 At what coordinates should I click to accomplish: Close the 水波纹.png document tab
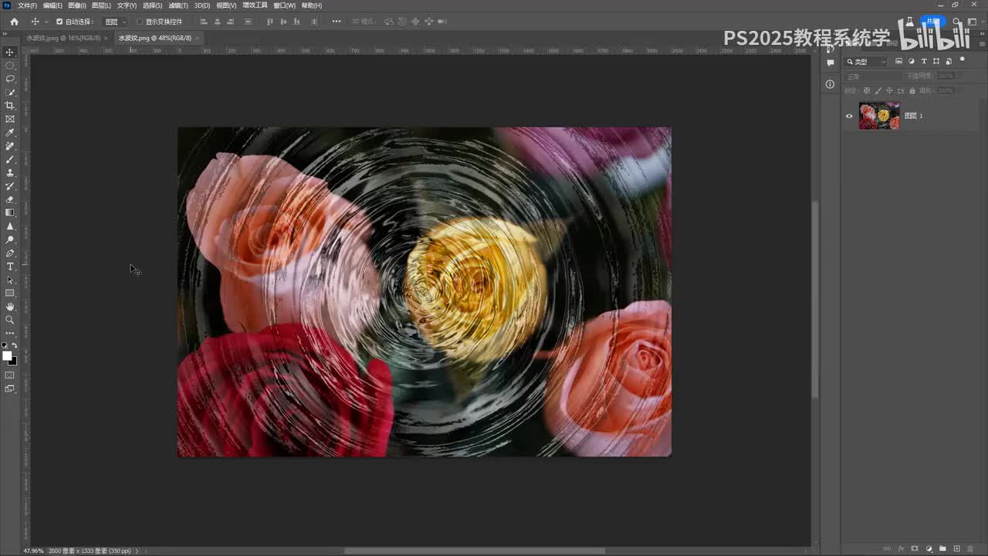coord(197,38)
